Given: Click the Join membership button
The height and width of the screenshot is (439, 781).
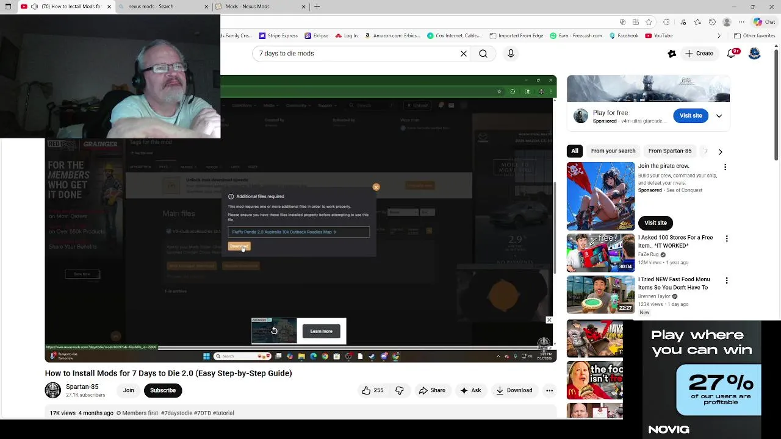Looking at the screenshot, I should point(128,390).
